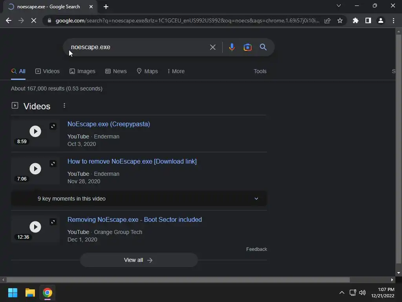Start voice search with microphone
Image resolution: width=402 pixels, height=302 pixels.
[x=232, y=47]
